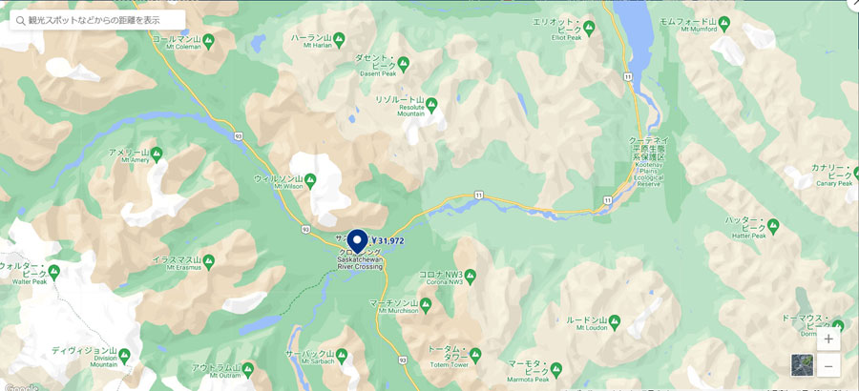Viewport: 859px width, 391px height.
Task: Open the Kootenay Plains Ecological Reserve label
Action: pos(649,162)
